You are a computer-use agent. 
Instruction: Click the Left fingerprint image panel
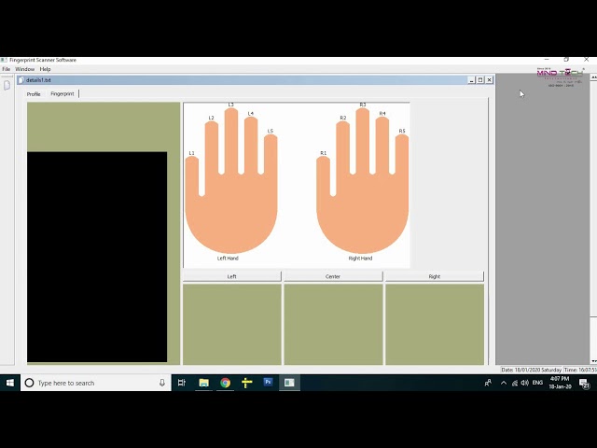click(x=232, y=324)
